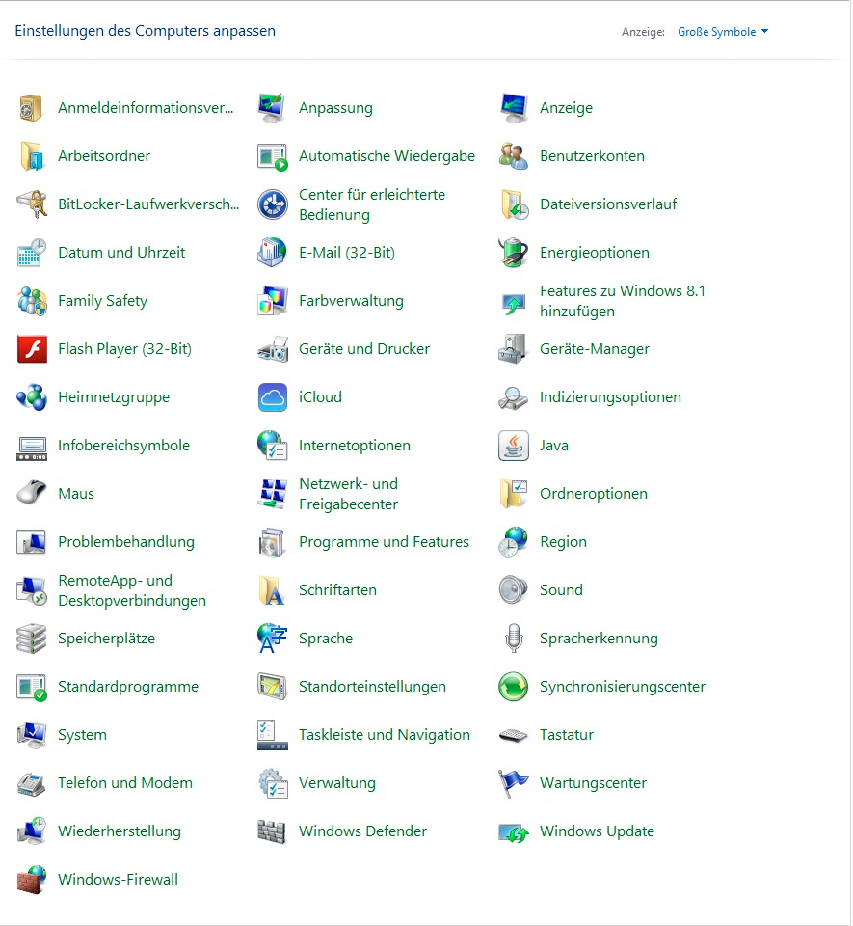Click the Telefon und Modem icon
Screen dimensions: 853x926
[31, 783]
